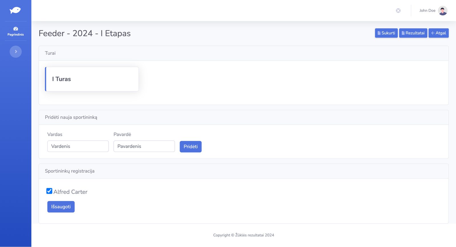The width and height of the screenshot is (456, 247).
Task: Click the Sportininkų registracija header
Action: (x=70, y=171)
